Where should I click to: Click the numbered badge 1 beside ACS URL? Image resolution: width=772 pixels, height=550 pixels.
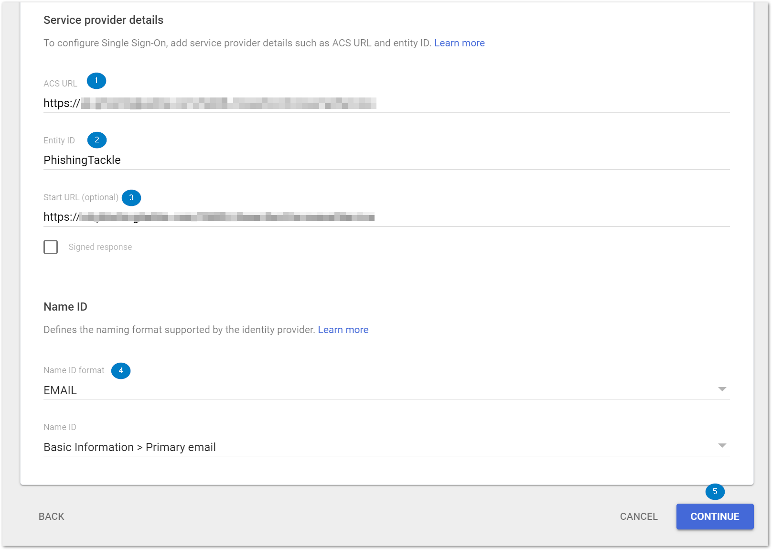pos(96,81)
